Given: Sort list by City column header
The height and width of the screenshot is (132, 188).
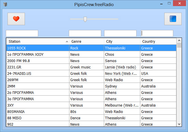Looking at the screenshot, I should [x=122, y=41].
